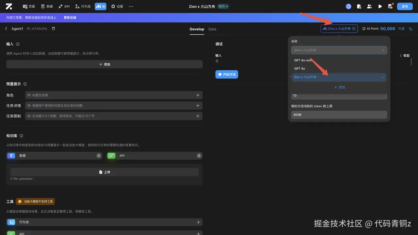Select Zion x 火山方舟 option in list

tap(339, 77)
